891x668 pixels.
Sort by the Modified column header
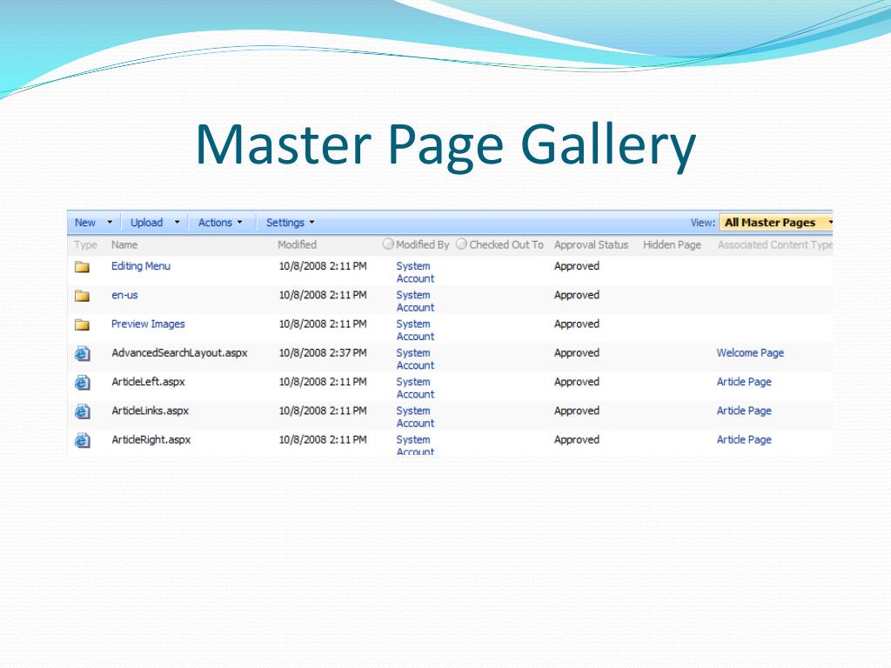[x=298, y=244]
